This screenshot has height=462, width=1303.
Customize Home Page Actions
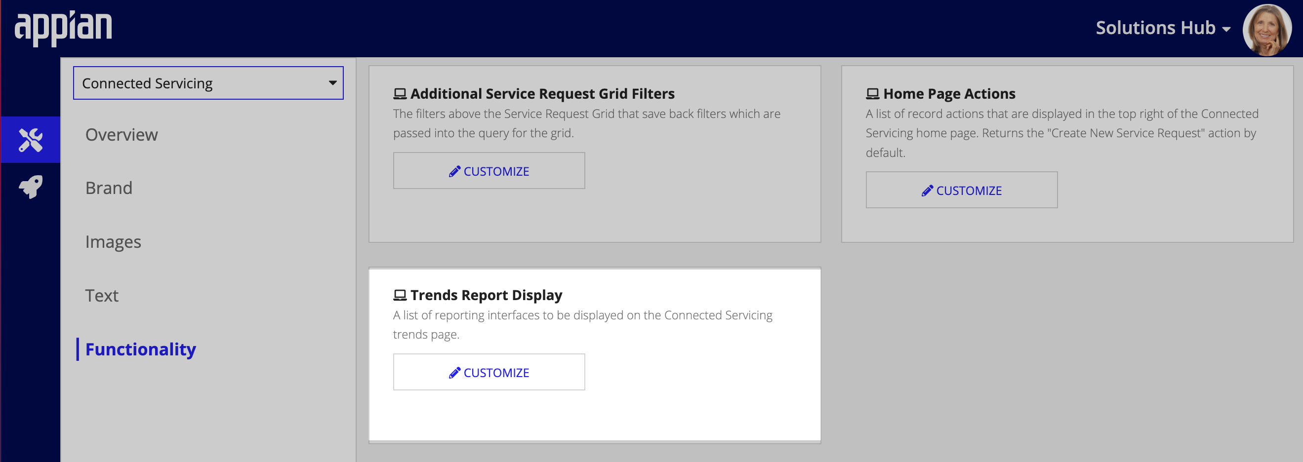pyautogui.click(x=961, y=190)
